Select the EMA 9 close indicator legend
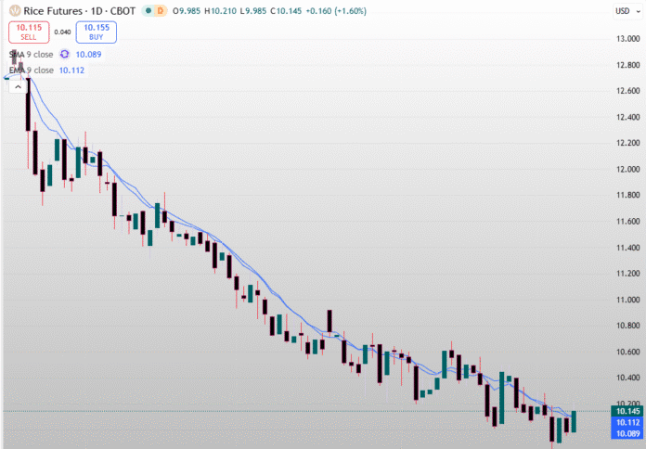The width and height of the screenshot is (646, 449). tap(31, 70)
